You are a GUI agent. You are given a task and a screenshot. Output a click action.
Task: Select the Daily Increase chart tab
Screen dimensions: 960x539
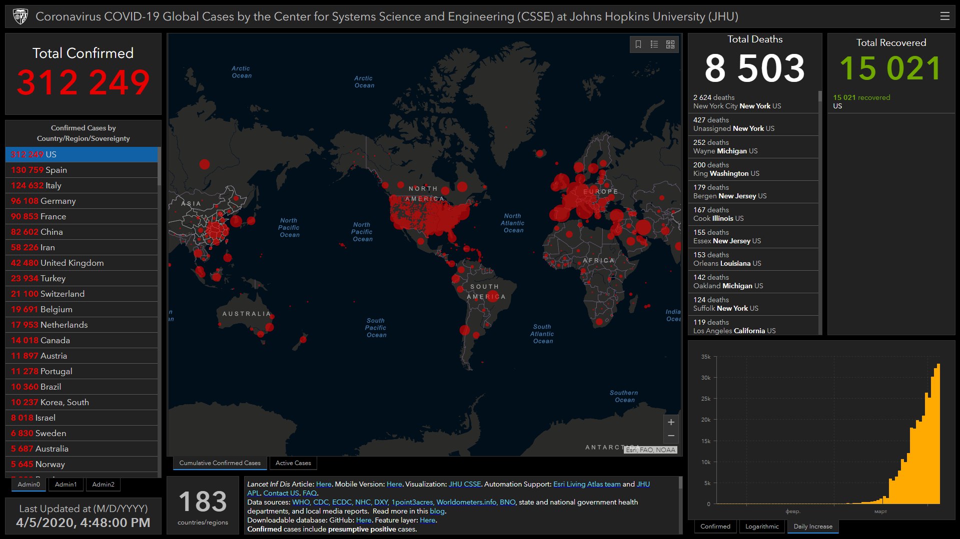pyautogui.click(x=813, y=527)
